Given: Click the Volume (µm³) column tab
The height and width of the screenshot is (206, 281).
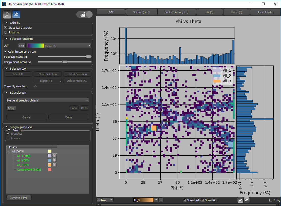Looking at the screenshot, I should click(x=141, y=12).
